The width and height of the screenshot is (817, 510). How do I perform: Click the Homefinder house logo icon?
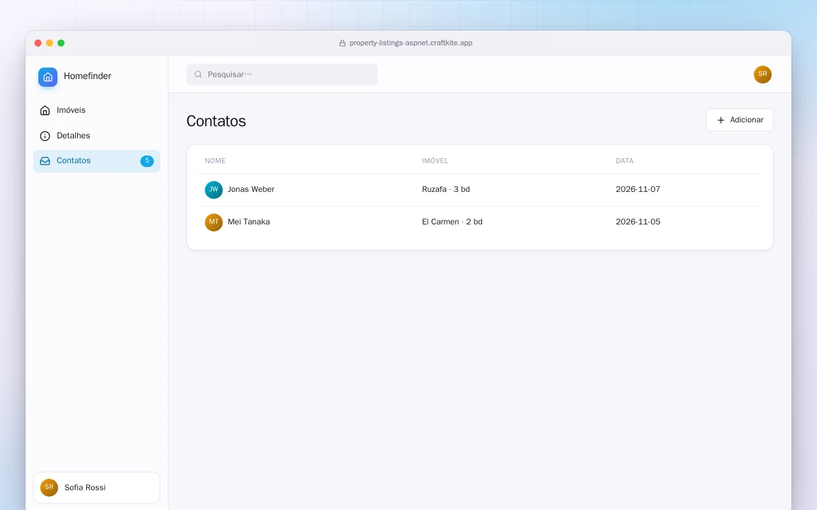point(48,76)
